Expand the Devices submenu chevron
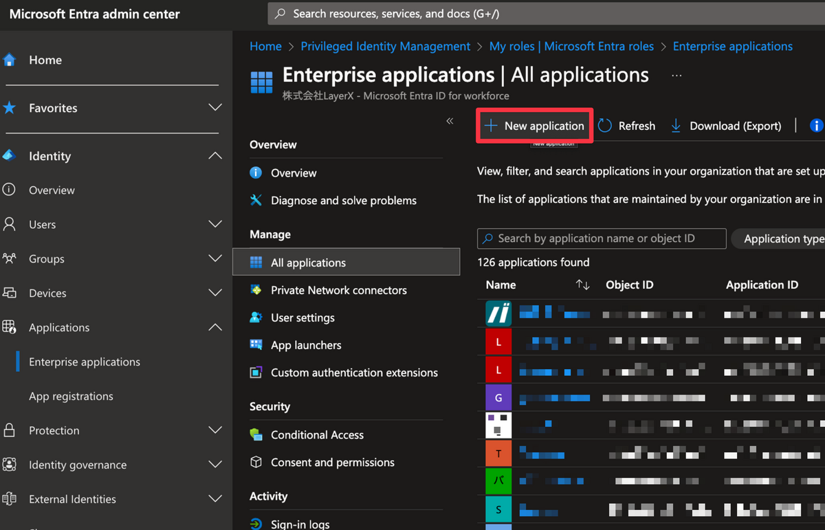Screen dimensions: 825x530 click(215, 293)
